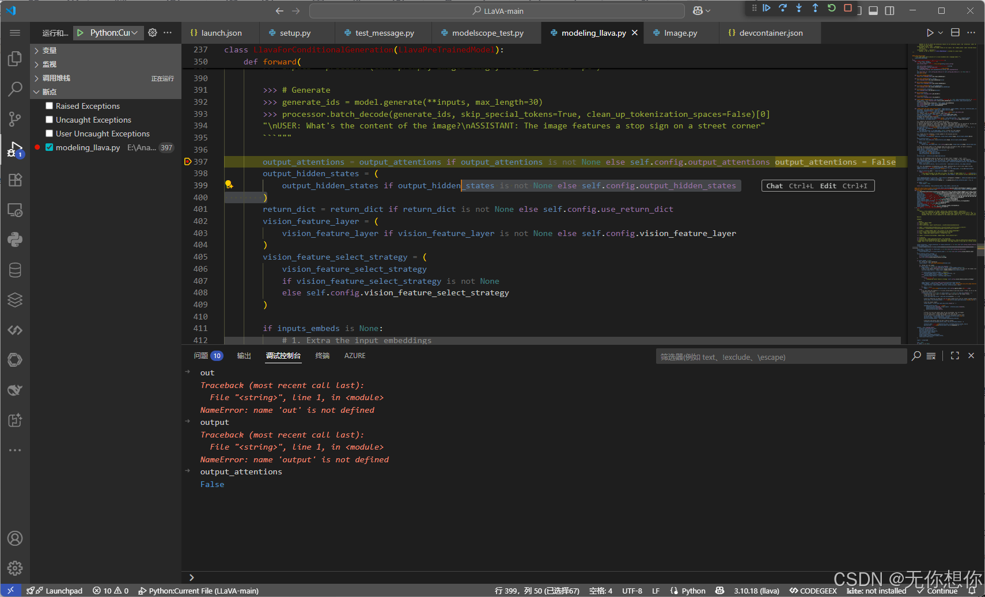The height and width of the screenshot is (597, 985).
Task: Enable Uncaught Exceptions breakpoint
Action: click(x=50, y=120)
